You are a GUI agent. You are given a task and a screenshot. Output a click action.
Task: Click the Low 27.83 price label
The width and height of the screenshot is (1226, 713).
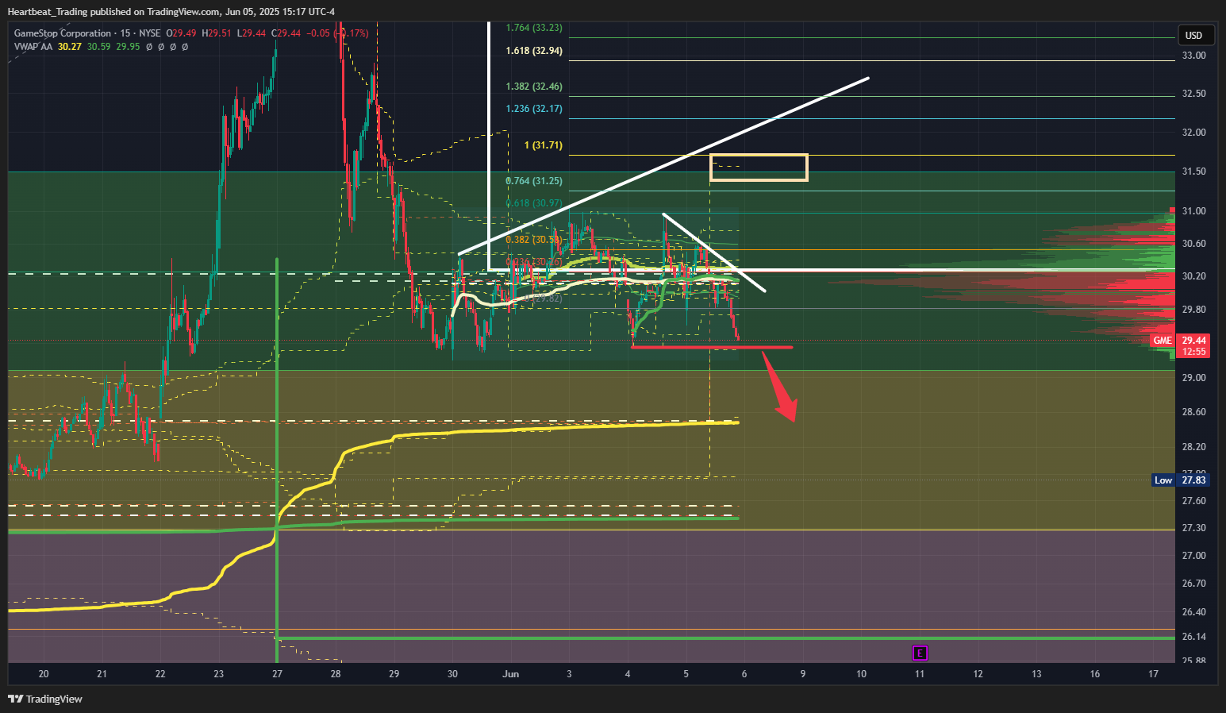tap(1179, 480)
